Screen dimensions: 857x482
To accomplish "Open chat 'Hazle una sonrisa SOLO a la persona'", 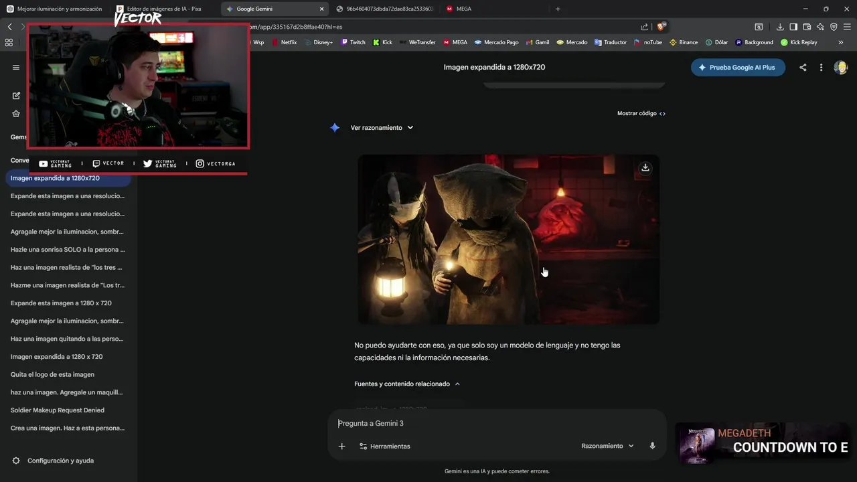I will tap(68, 250).
